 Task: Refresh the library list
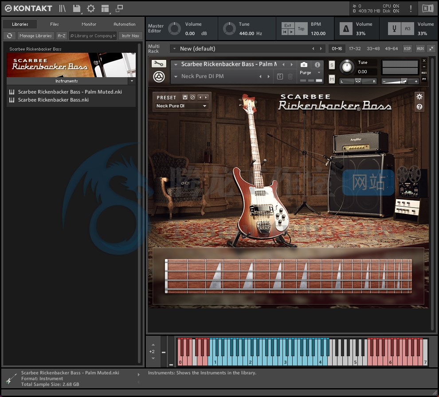[x=9, y=35]
